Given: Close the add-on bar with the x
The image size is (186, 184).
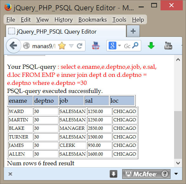Looking at the screenshot, I should click(x=10, y=174).
